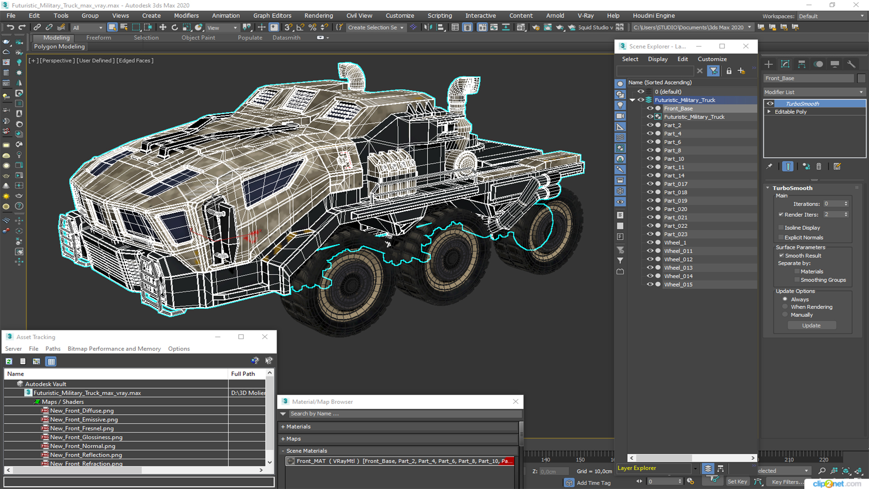Click the Set Key button

737,482
